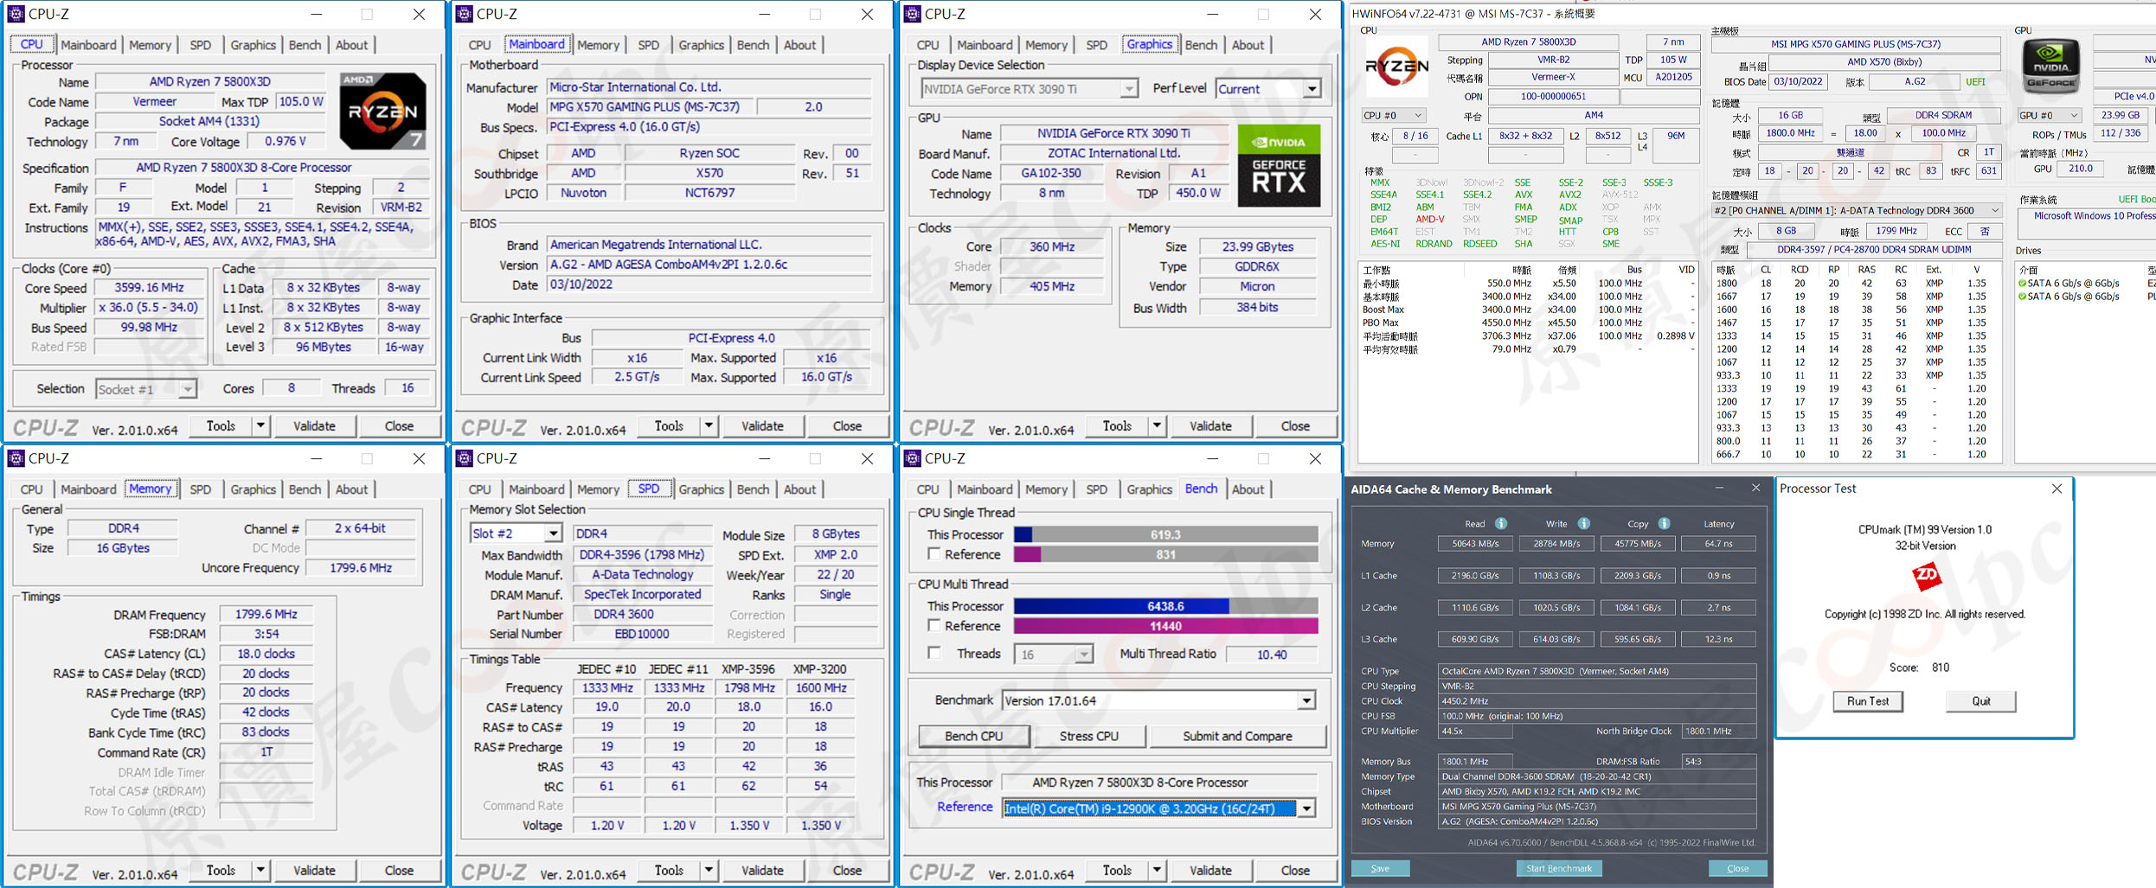Viewport: 2156px width, 888px height.
Task: Switch to Graphics tab in Bench window
Action: [1149, 489]
